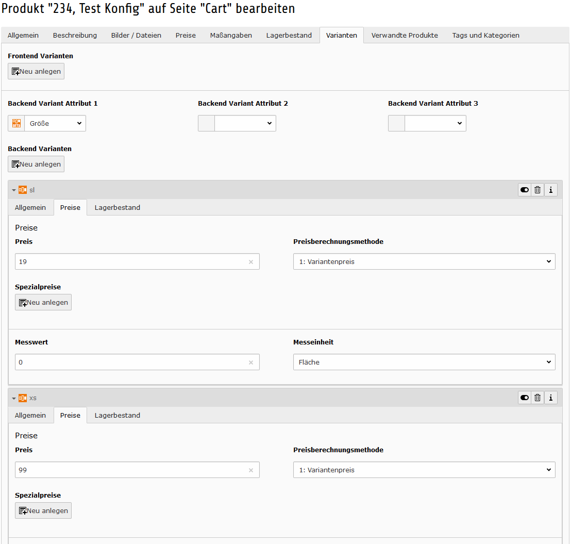Click the xs variant record icon
Screen dimensions: 571x544
coord(23,398)
